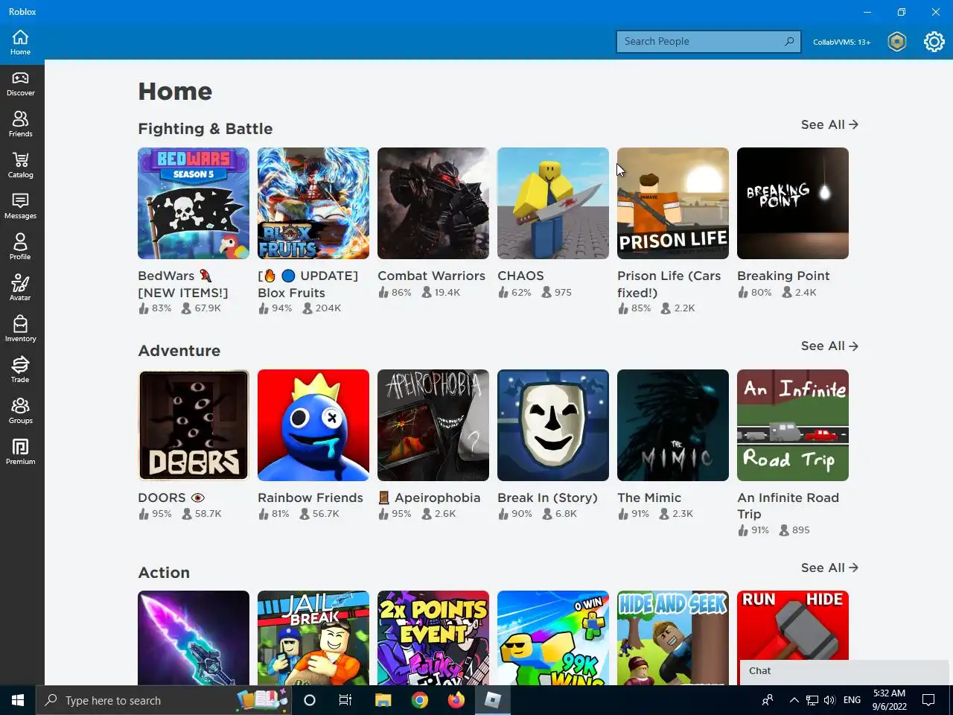Open An Infinite Road Trip thumbnail
This screenshot has width=953, height=715.
pos(793,425)
